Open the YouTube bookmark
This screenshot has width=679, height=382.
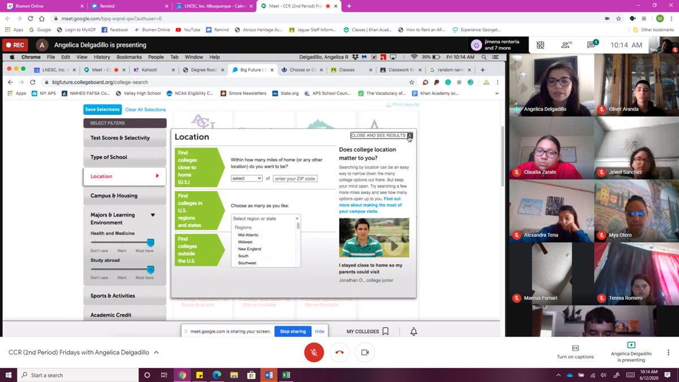click(x=188, y=29)
